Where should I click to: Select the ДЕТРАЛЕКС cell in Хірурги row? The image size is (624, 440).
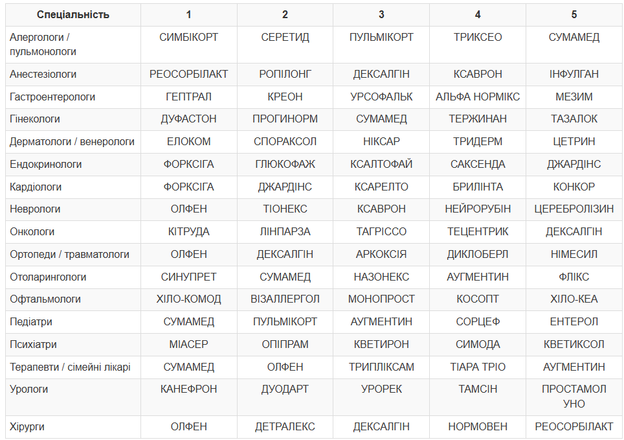[285, 426]
